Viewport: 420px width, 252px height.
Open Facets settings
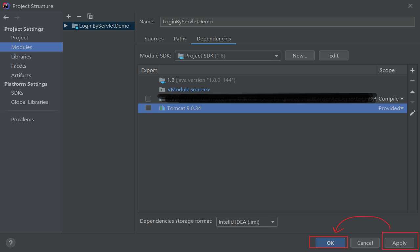click(x=18, y=66)
